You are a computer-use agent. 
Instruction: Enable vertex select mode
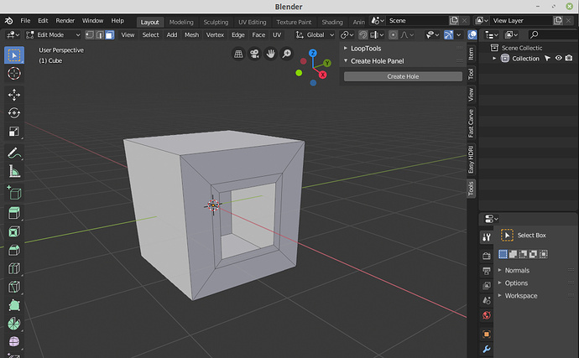[x=90, y=34]
